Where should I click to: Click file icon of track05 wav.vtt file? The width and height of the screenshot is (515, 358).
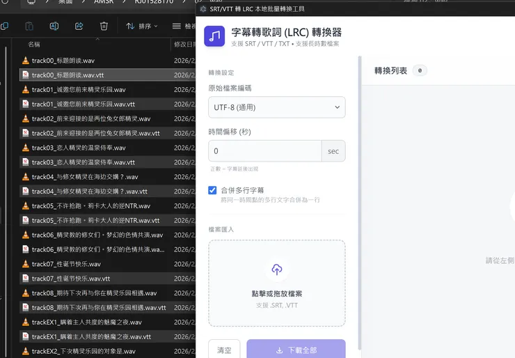pyautogui.click(x=26, y=220)
